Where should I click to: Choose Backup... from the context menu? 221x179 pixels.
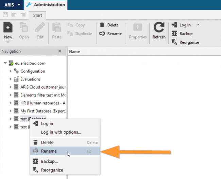[65, 161]
